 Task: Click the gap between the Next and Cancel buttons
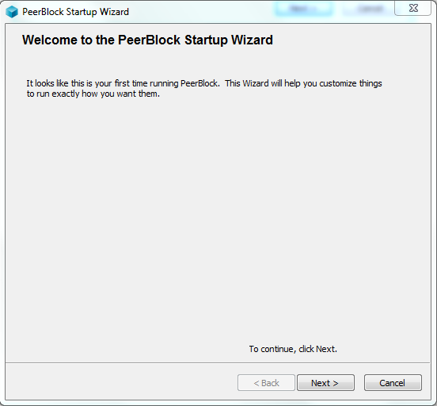click(359, 382)
